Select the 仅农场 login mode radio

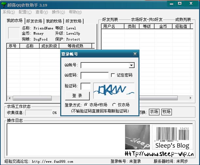click(114, 105)
